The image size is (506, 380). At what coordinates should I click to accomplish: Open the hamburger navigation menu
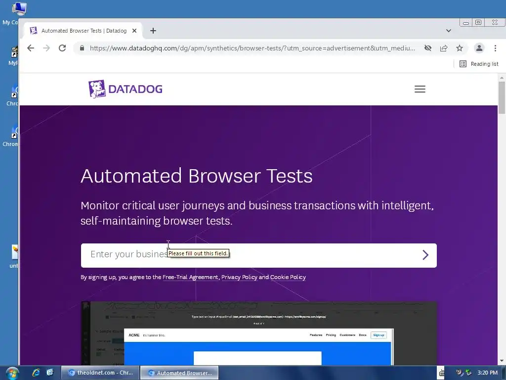click(x=420, y=89)
